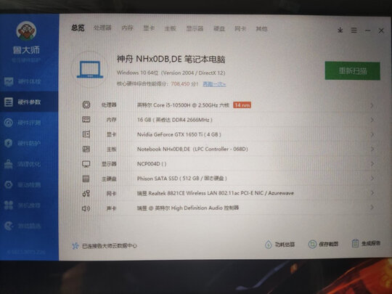Viewport: 392px width, 294px height.
Task: Click the 神舟 NHx0DB,DE 笔记本电脑 title
Action: click(171, 60)
